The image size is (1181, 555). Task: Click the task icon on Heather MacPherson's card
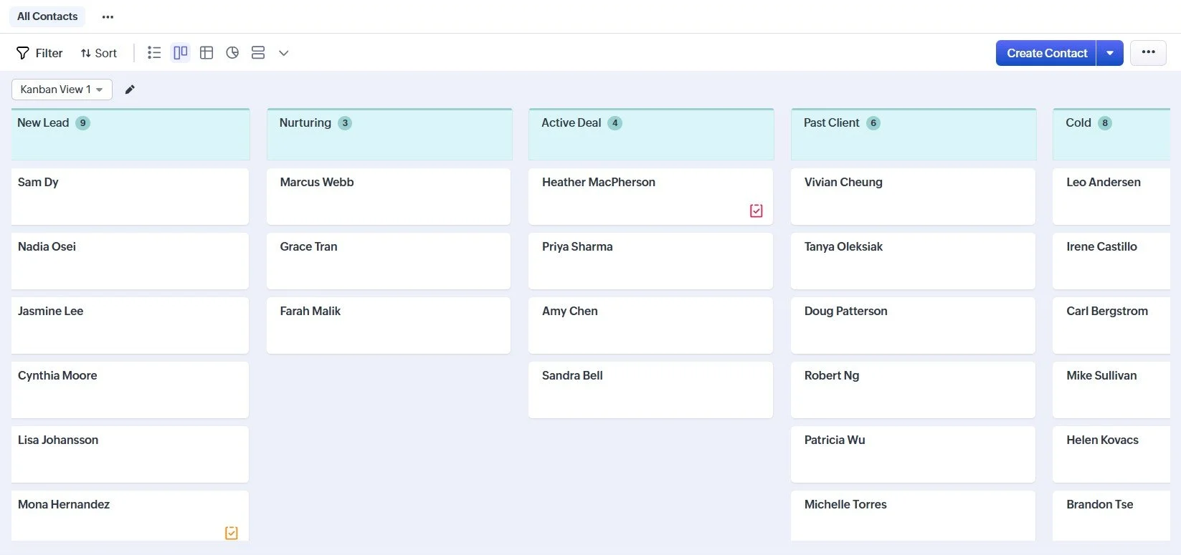756,211
